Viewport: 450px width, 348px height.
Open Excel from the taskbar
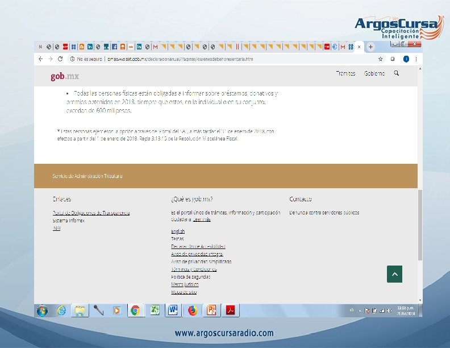pyautogui.click(x=155, y=310)
